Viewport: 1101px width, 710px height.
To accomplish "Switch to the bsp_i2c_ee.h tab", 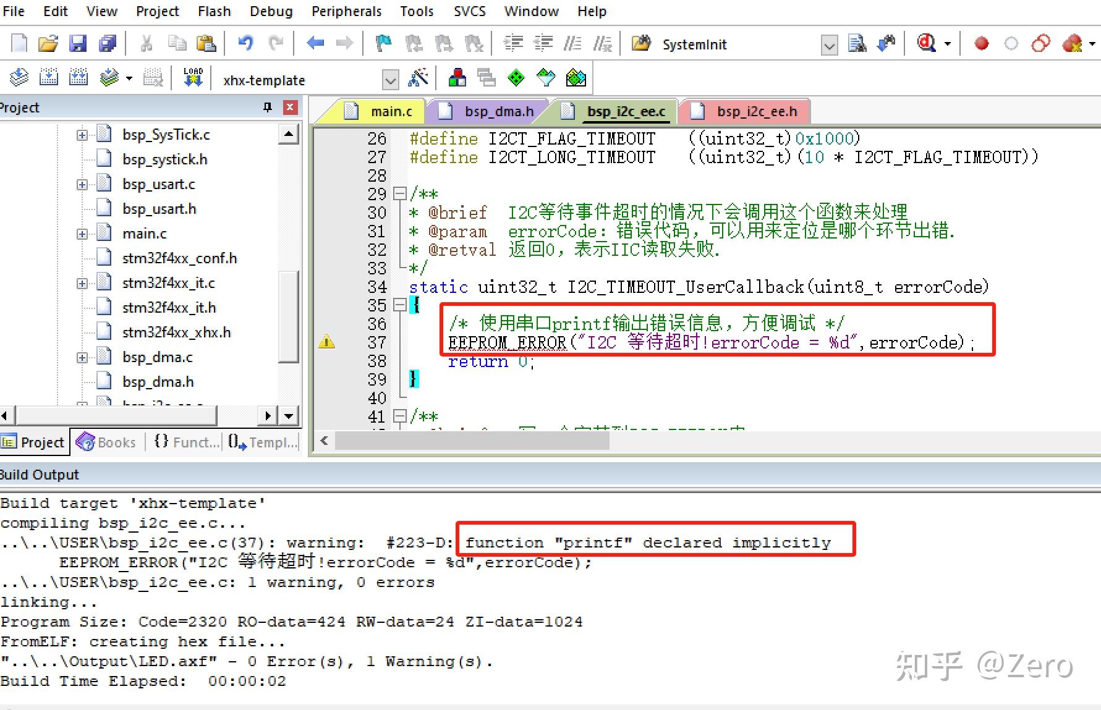I will click(x=755, y=111).
